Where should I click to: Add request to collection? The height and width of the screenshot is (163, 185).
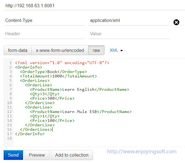(x=71, y=155)
